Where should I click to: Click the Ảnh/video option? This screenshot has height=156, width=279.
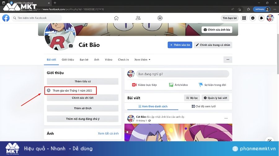click(178, 85)
